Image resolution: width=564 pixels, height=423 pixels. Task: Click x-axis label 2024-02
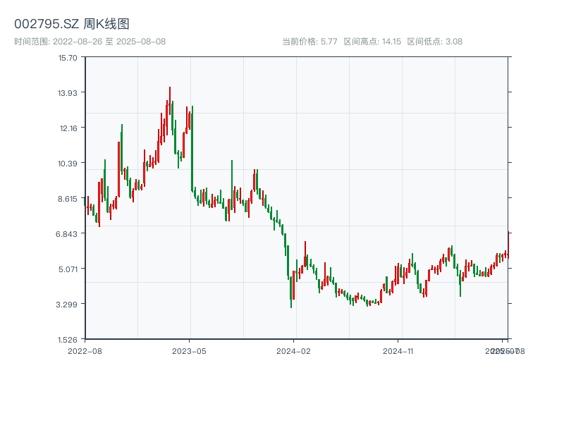pyautogui.click(x=293, y=351)
